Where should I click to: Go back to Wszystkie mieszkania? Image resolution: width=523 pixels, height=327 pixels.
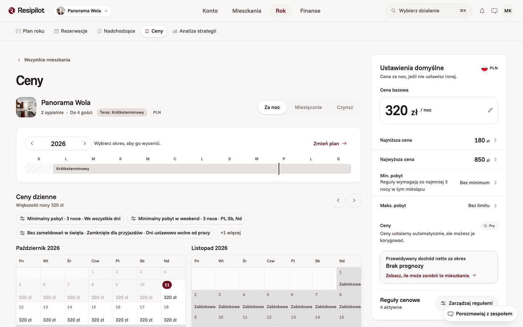tap(44, 60)
